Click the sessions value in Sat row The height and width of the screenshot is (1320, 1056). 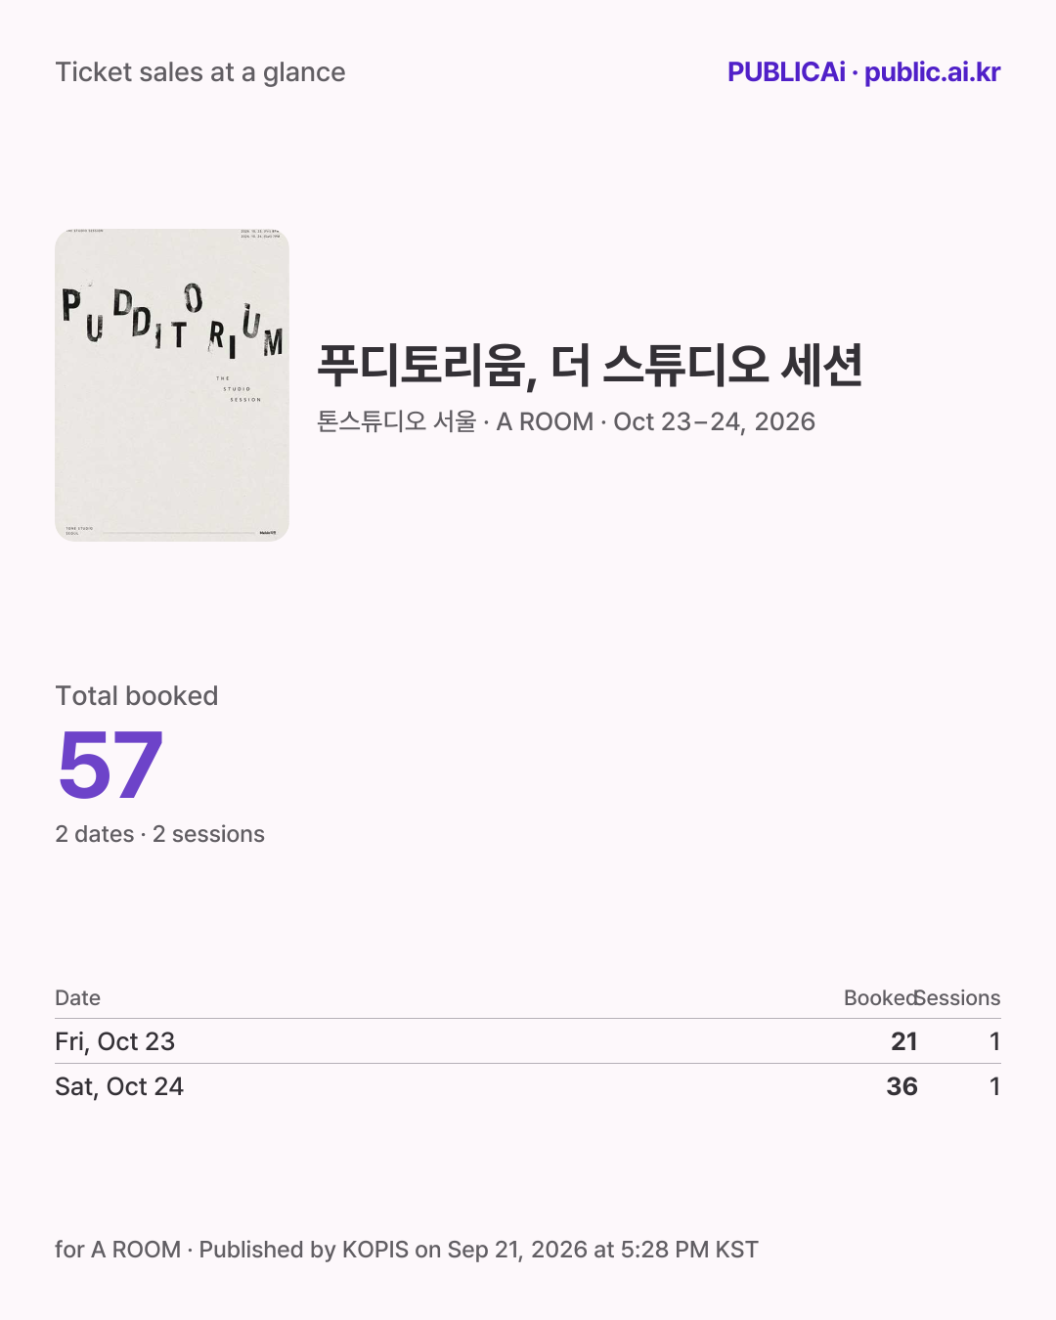coord(994,1086)
